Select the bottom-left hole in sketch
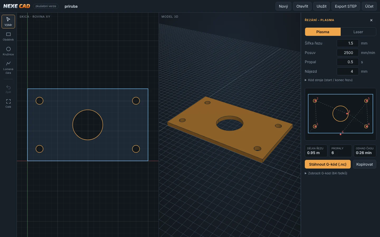380x237 pixels. point(39,149)
